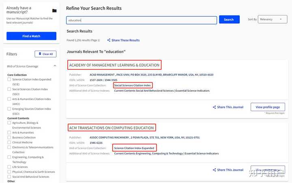Check Business Collection filter
The height and width of the screenshot is (183, 292).
click(9, 138)
